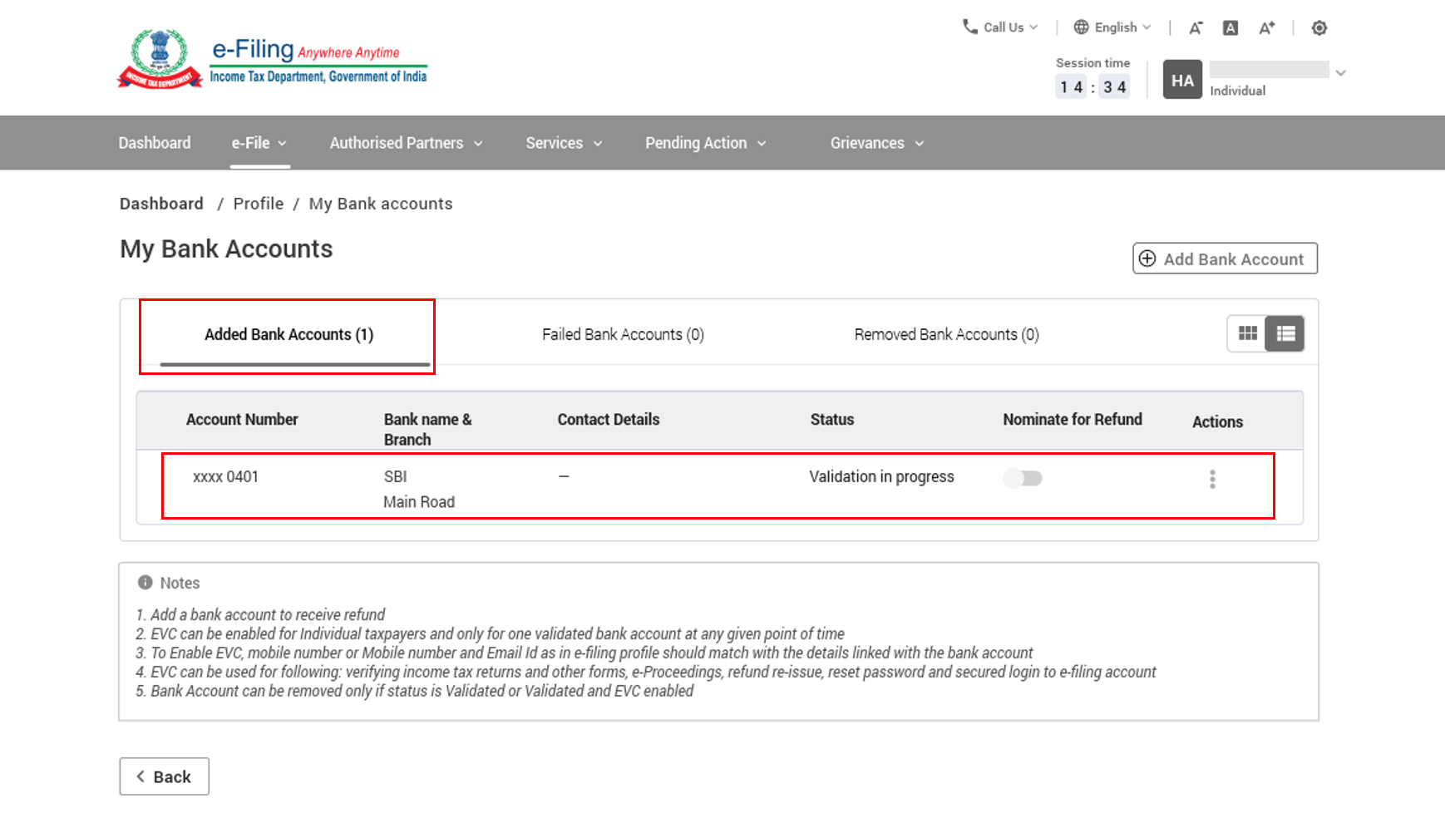Go to Dashboard via the breadcrumb link
The width and height of the screenshot is (1445, 823).
161,204
